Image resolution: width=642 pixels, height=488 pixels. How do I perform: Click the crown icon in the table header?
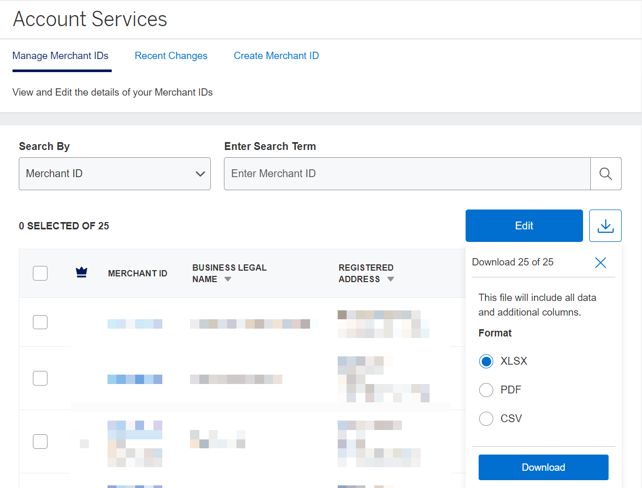81,272
